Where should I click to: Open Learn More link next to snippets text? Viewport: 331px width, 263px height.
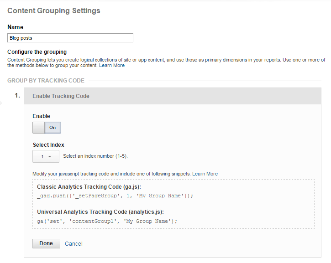[x=205, y=174]
